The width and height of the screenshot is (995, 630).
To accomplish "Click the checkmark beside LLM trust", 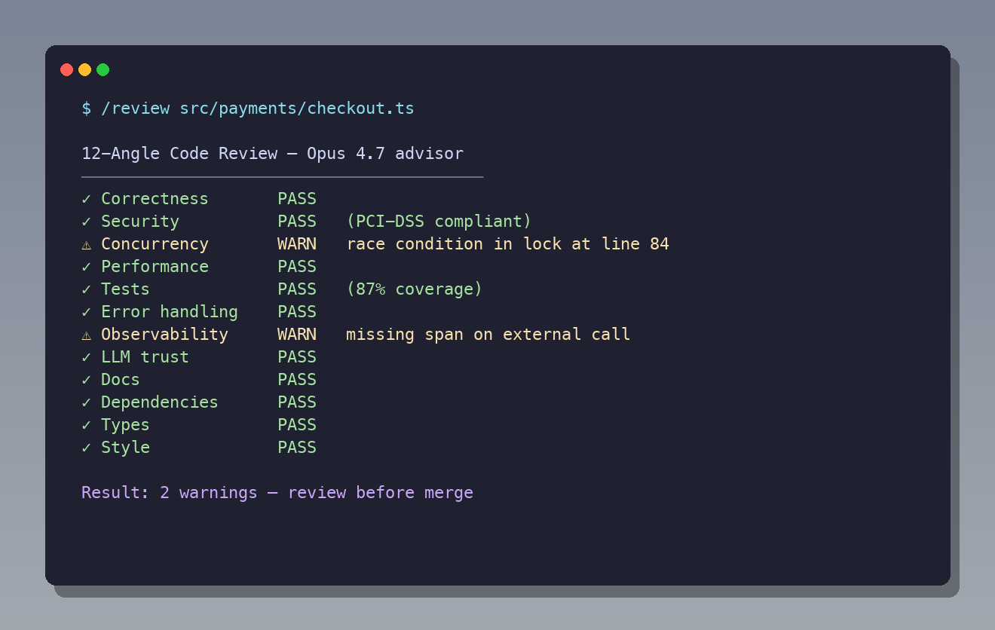I will pos(86,357).
